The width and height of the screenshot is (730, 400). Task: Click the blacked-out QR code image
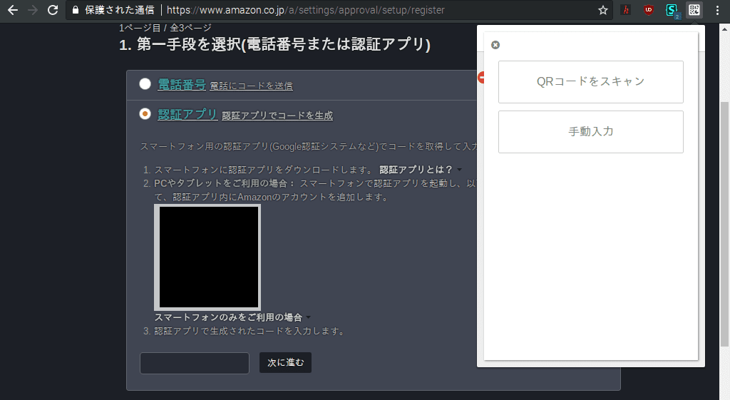pos(207,257)
